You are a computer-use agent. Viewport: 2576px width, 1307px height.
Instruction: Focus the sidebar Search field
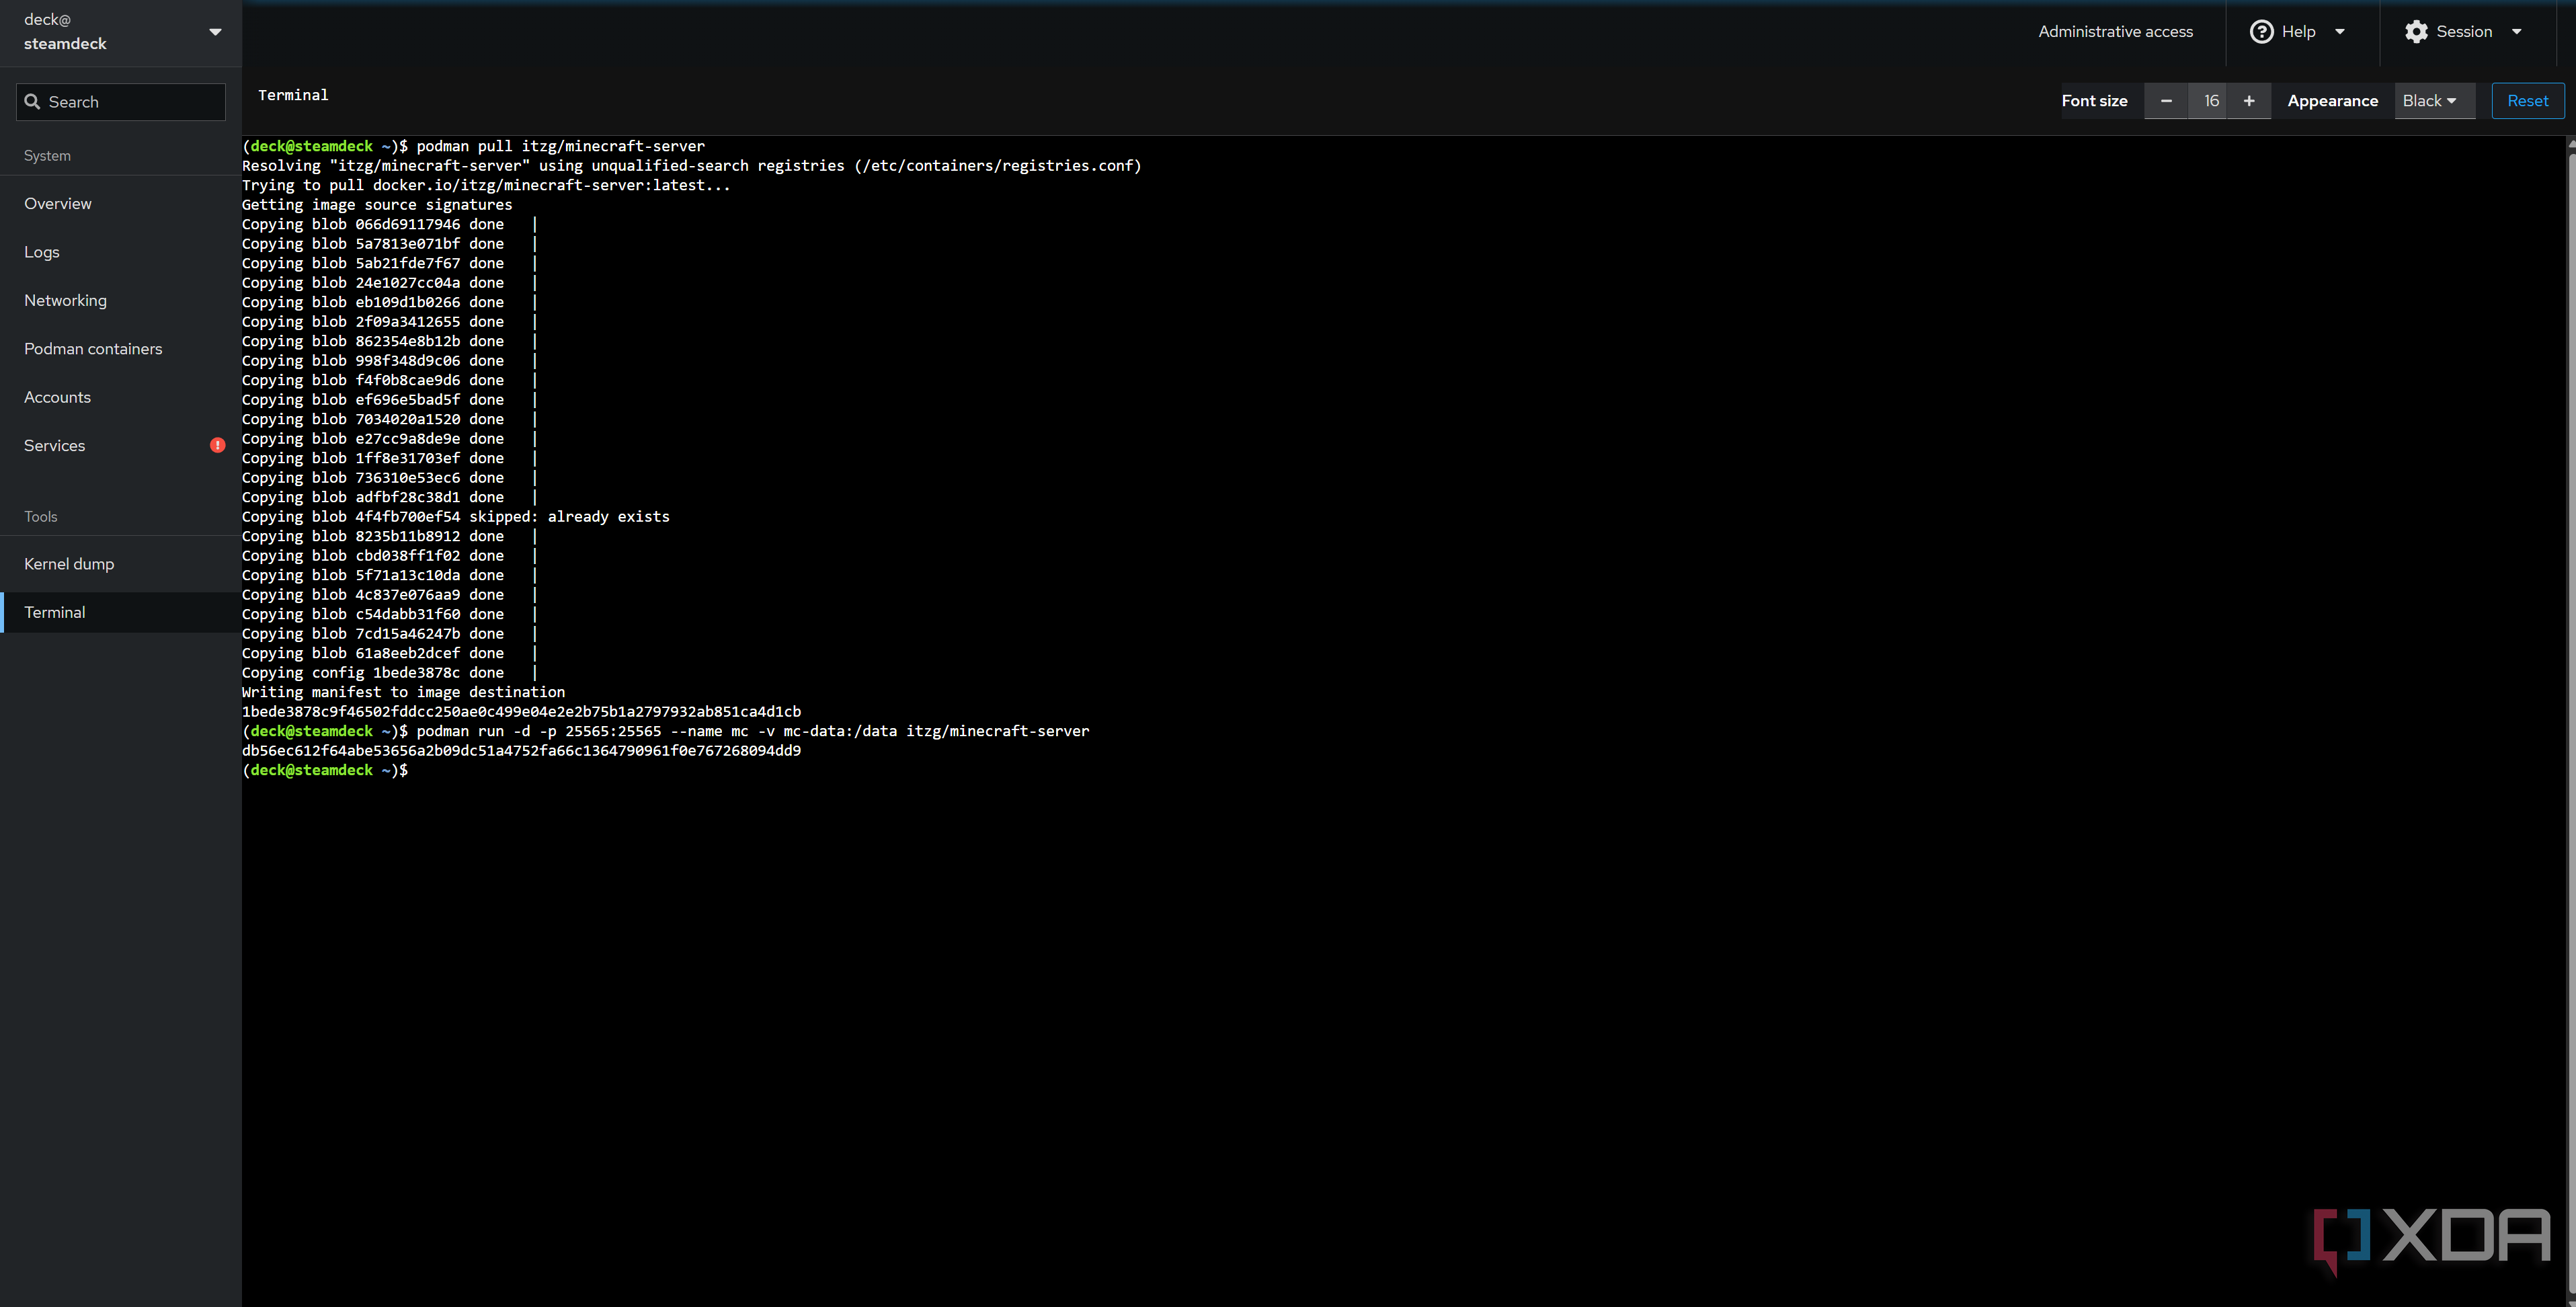point(121,102)
